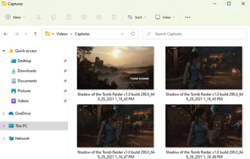Click the Captures breadcrumb in address bar
Viewport: 250px width, 159px height.
[82, 34]
